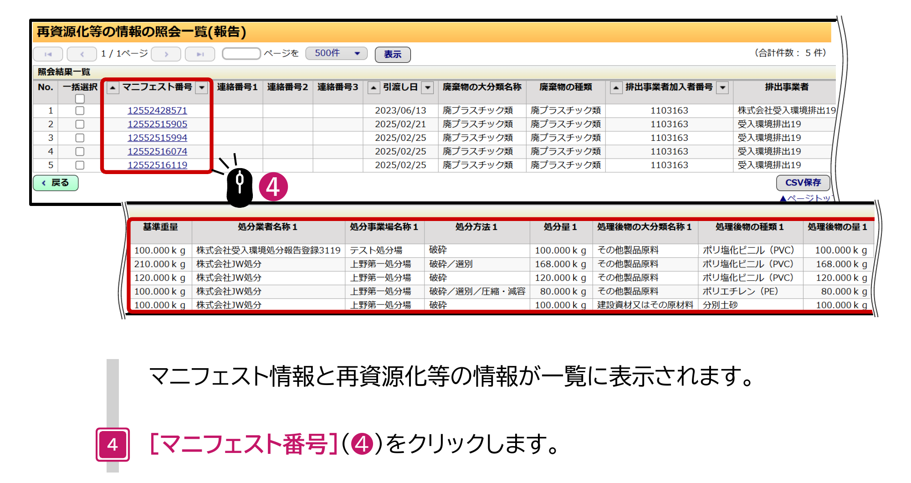Click the 建設資材又はその原材料 cell
The image size is (911, 483).
[645, 305]
